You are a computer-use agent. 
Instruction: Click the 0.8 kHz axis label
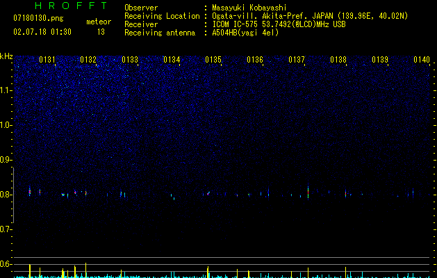click(6, 195)
